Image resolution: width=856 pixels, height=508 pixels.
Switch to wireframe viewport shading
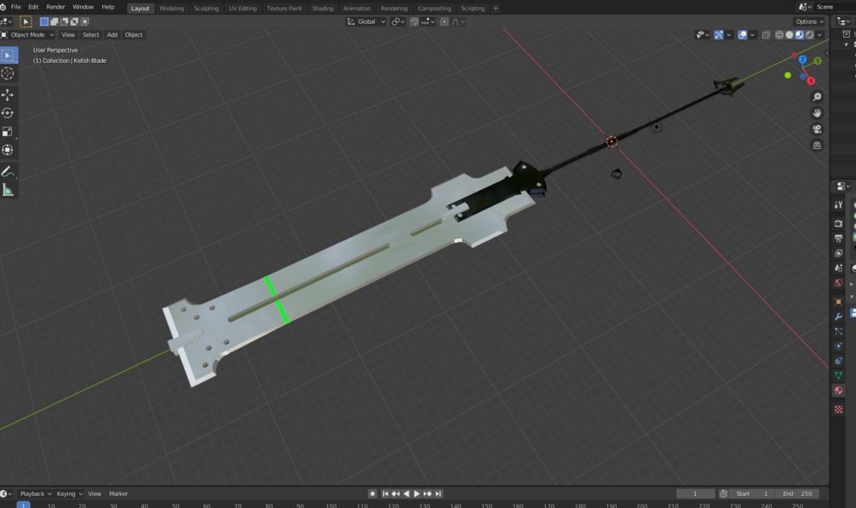(779, 35)
